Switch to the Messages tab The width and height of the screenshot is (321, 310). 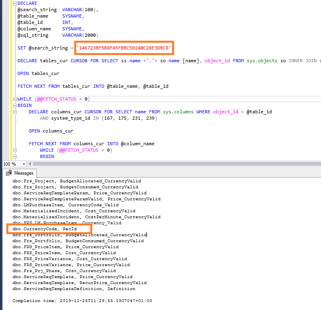tap(24, 173)
